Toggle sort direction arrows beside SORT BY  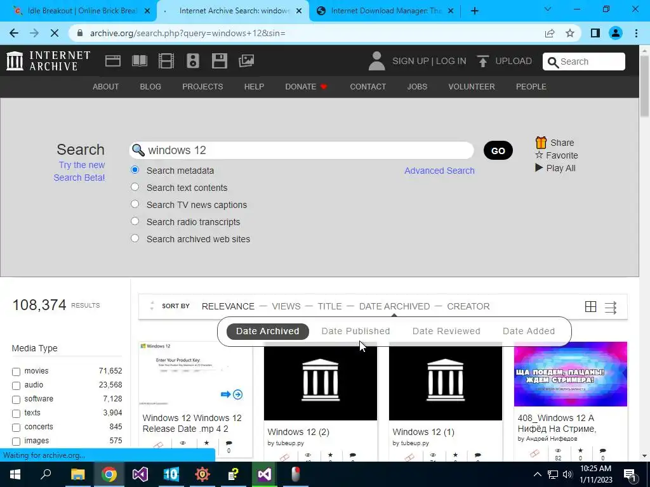[x=152, y=306]
